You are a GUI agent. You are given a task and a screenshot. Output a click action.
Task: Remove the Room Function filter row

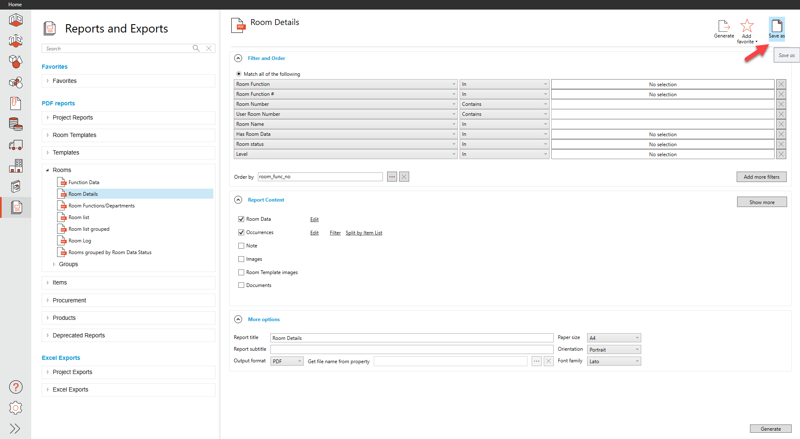(781, 84)
